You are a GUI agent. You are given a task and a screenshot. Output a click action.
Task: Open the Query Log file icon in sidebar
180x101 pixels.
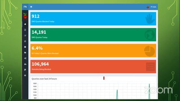(x=25, y=30)
